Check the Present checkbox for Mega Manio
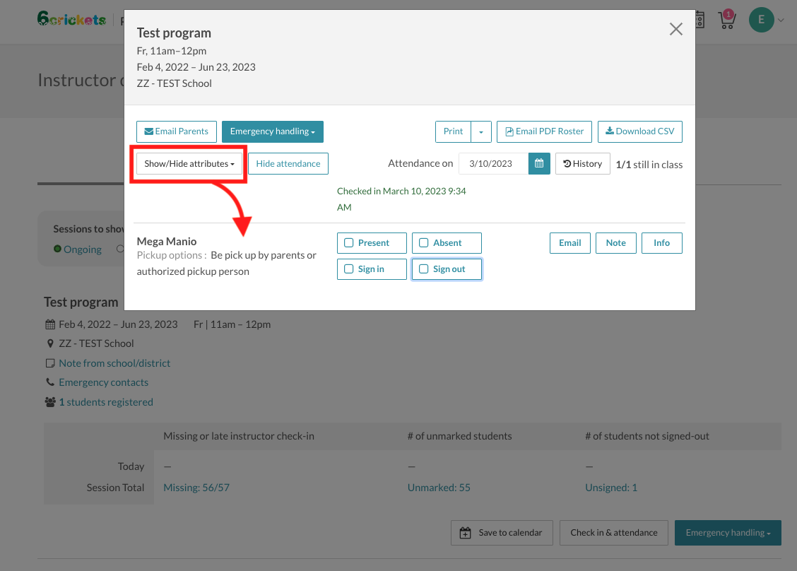This screenshot has width=797, height=571. 349,243
